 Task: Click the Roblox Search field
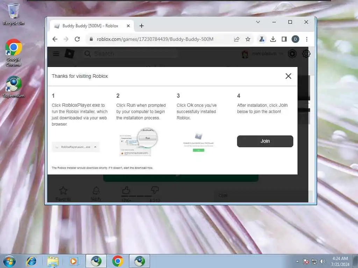pos(131,54)
